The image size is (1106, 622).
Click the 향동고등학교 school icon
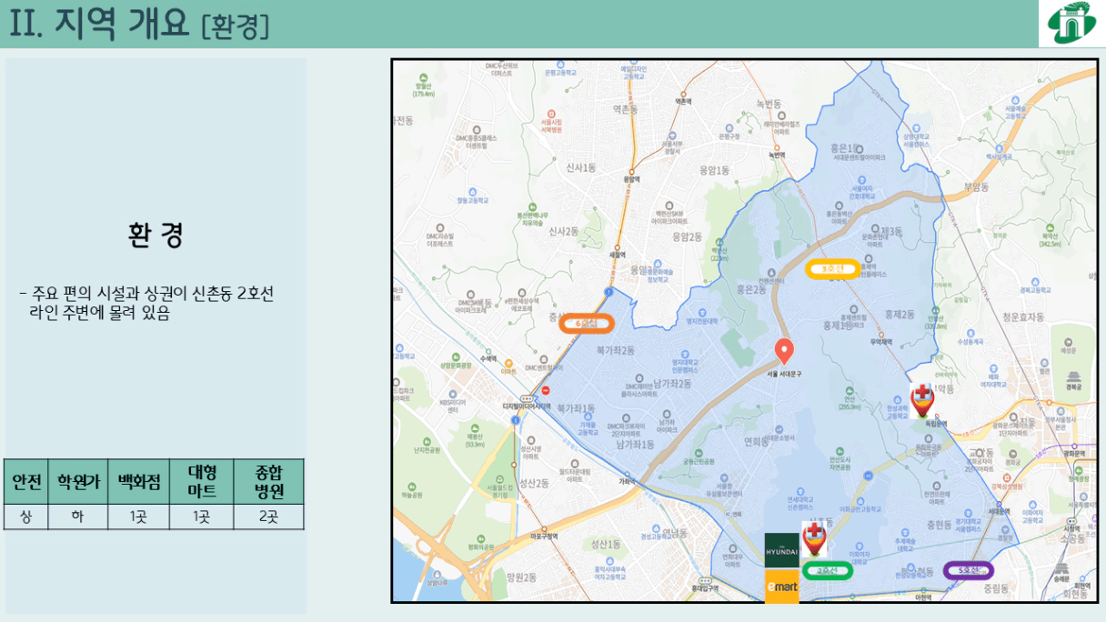pos(472,191)
